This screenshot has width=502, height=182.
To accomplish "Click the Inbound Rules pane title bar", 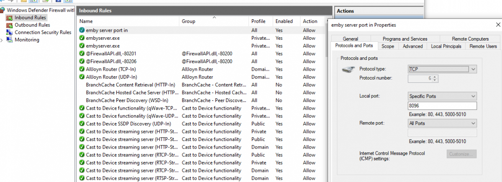I will pos(204,10).
